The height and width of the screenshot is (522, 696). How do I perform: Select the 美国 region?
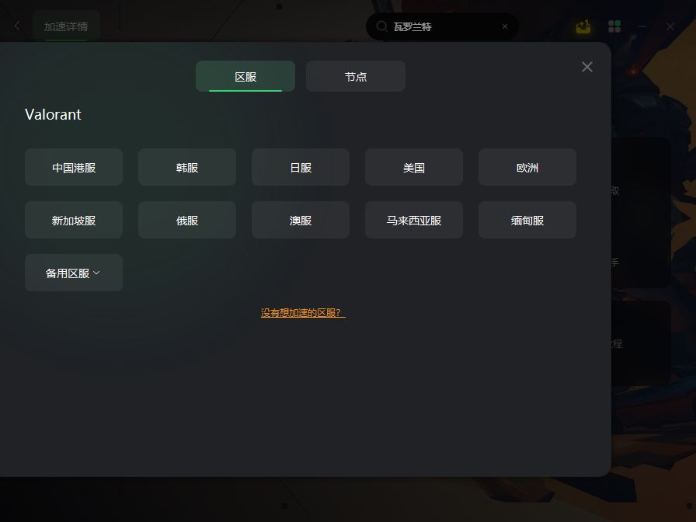414,167
